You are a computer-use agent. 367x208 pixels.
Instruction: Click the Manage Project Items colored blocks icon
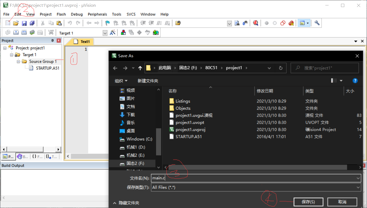[123, 33]
